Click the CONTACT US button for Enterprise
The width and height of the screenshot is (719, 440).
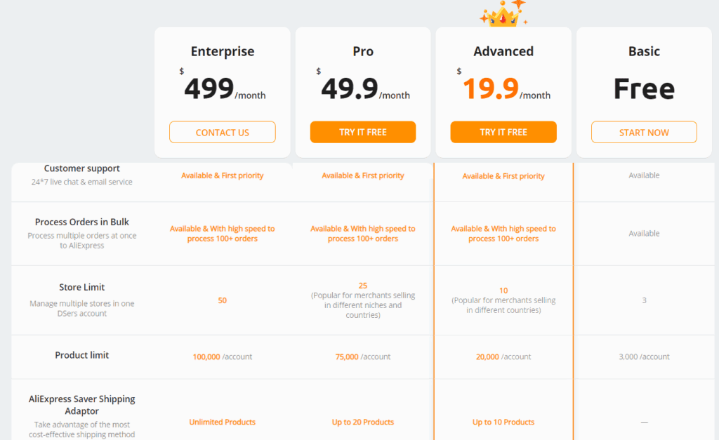click(x=223, y=132)
